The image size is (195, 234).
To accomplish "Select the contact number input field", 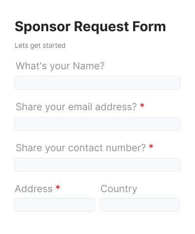I will point(97,165).
